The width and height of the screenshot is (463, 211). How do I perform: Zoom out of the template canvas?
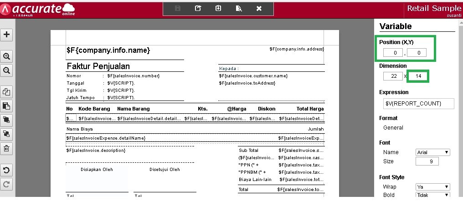(x=6, y=70)
